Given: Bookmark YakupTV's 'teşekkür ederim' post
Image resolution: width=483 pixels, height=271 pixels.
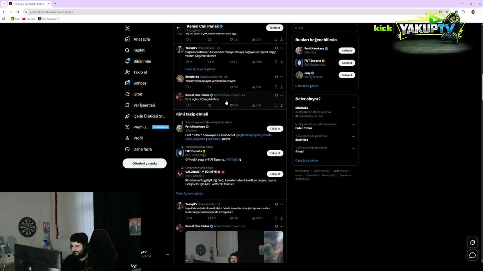Looking at the screenshot, I should (276, 218).
